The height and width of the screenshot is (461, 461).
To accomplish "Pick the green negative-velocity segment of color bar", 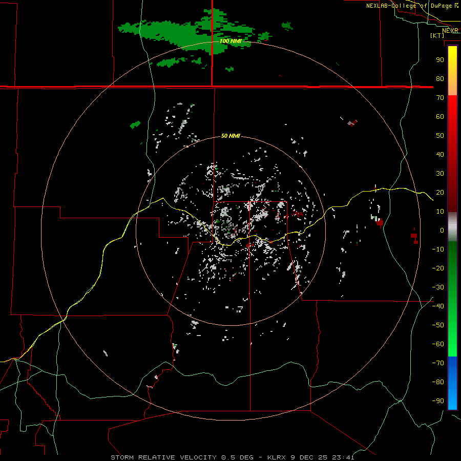I will (x=452, y=299).
